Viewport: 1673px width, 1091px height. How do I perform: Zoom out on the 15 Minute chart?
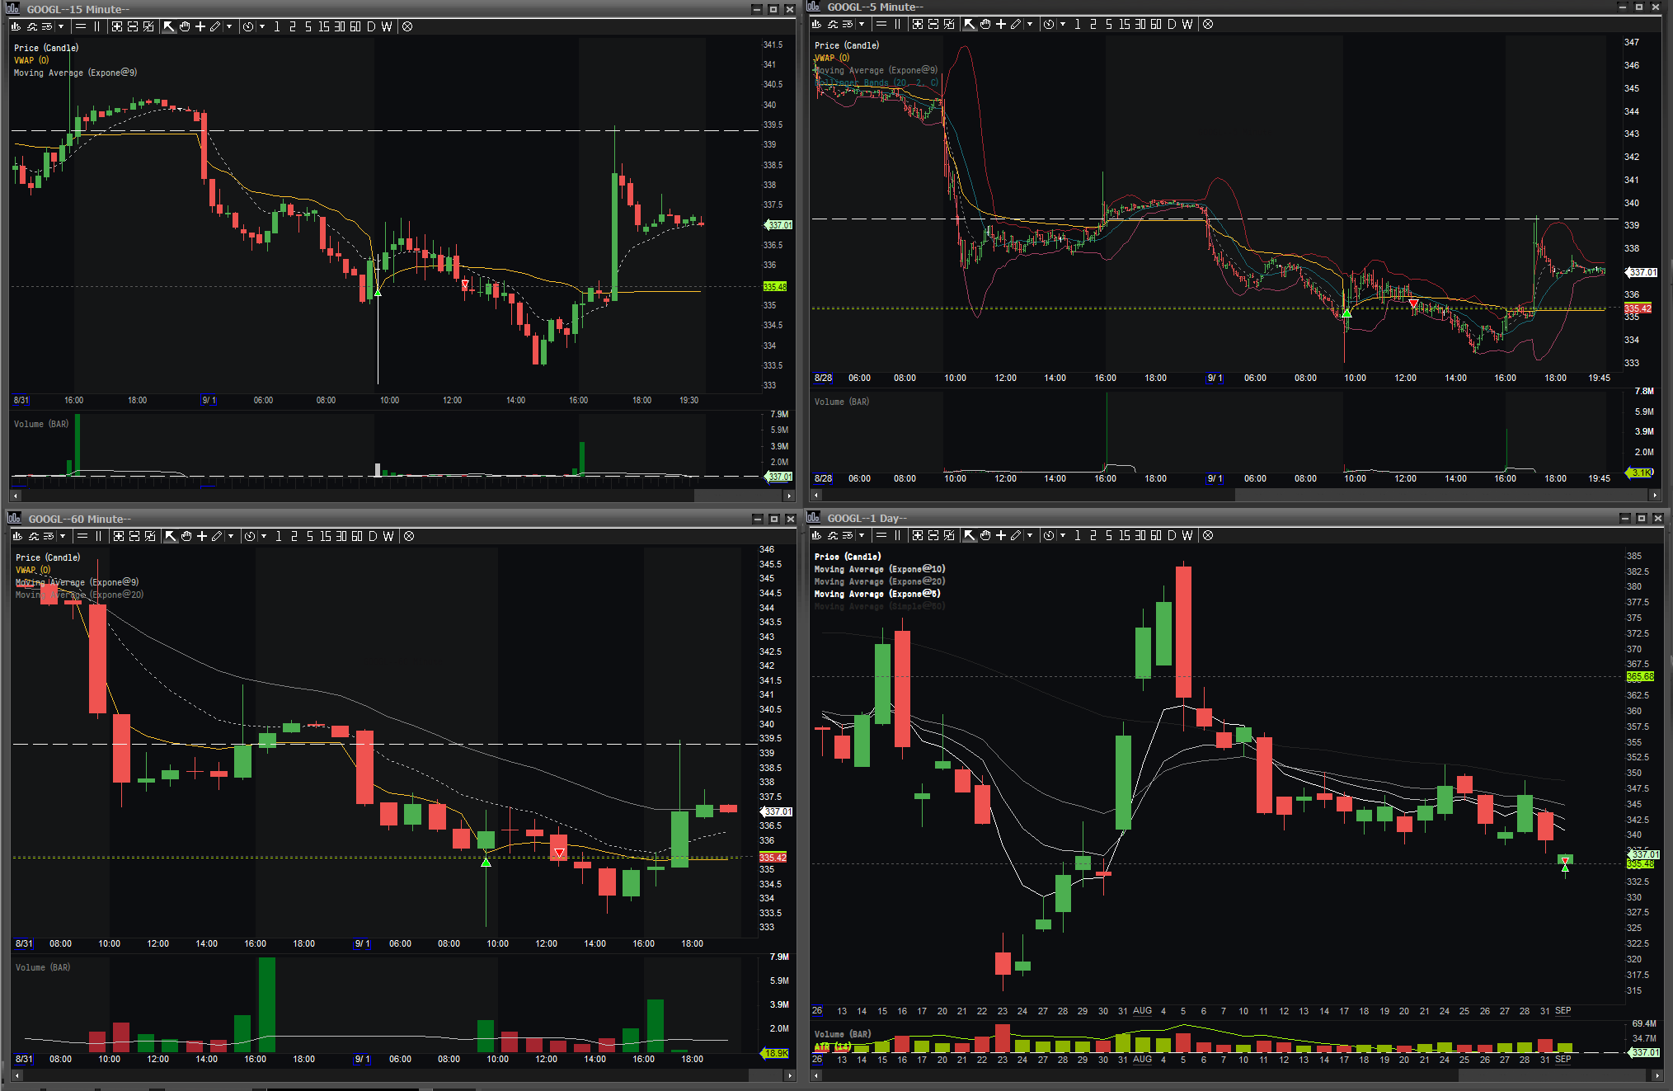133,26
